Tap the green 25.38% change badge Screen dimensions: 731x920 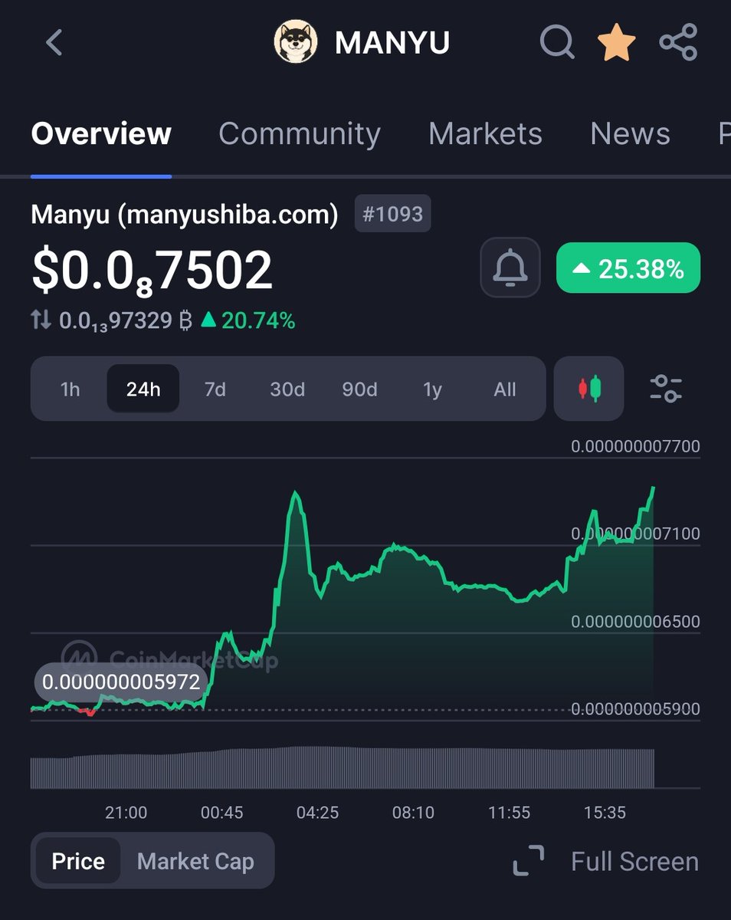(x=627, y=268)
